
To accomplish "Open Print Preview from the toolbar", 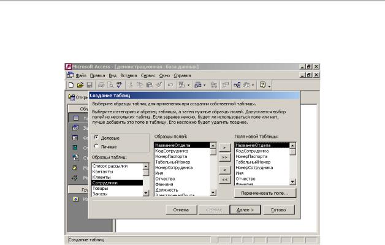I will coord(110,85).
